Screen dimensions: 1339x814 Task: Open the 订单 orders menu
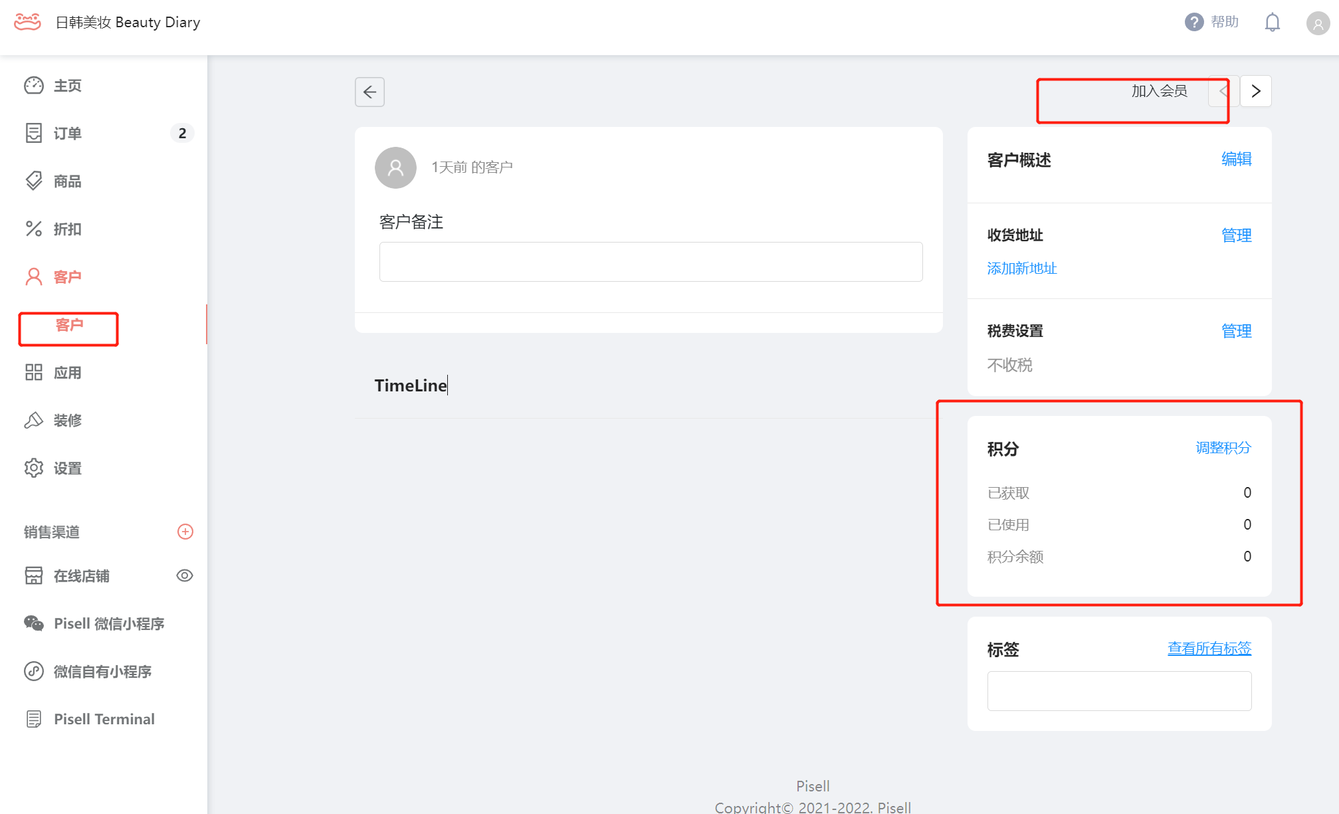click(x=67, y=134)
